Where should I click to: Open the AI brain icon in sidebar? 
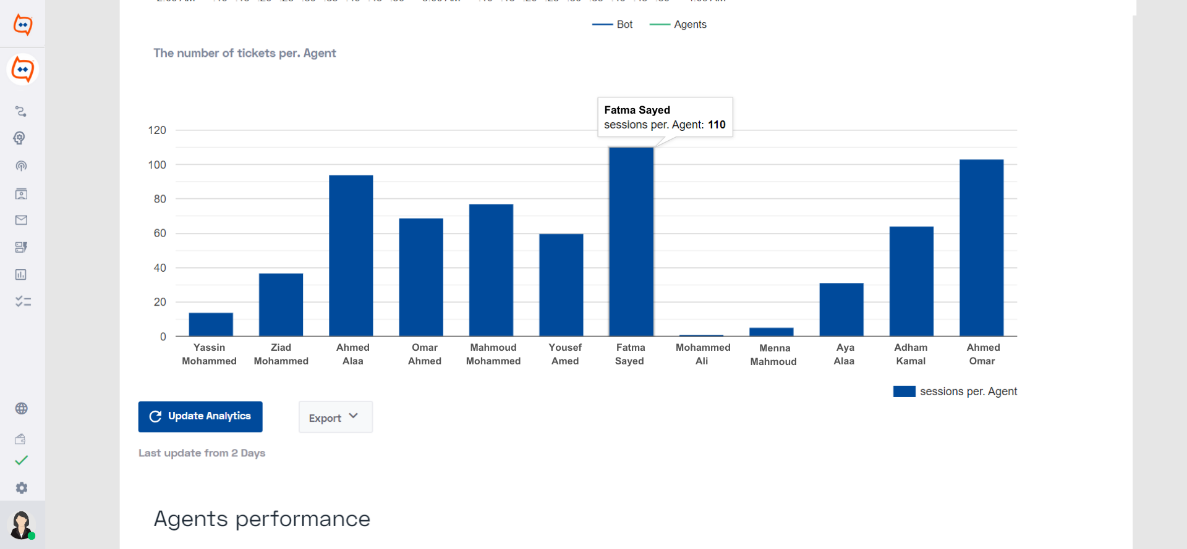coord(20,138)
